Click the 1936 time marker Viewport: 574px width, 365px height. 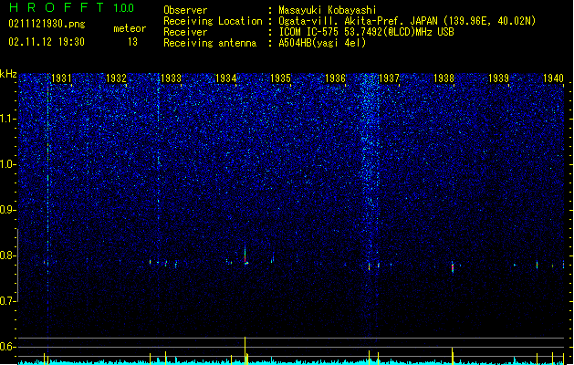pyautogui.click(x=335, y=78)
